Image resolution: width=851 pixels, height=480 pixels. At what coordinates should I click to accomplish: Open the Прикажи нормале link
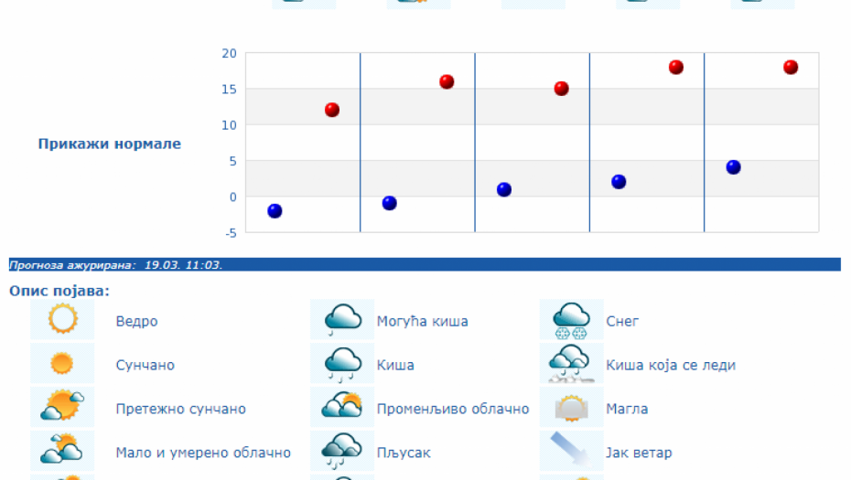click(x=109, y=144)
